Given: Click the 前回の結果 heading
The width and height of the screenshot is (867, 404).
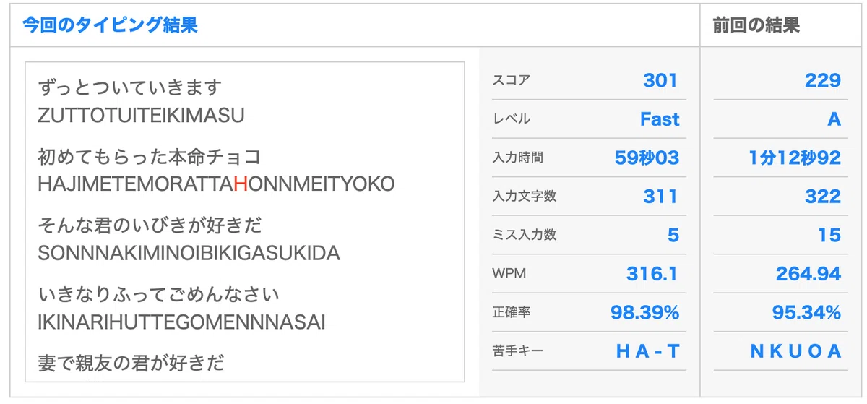Looking at the screenshot, I should pyautogui.click(x=756, y=25).
